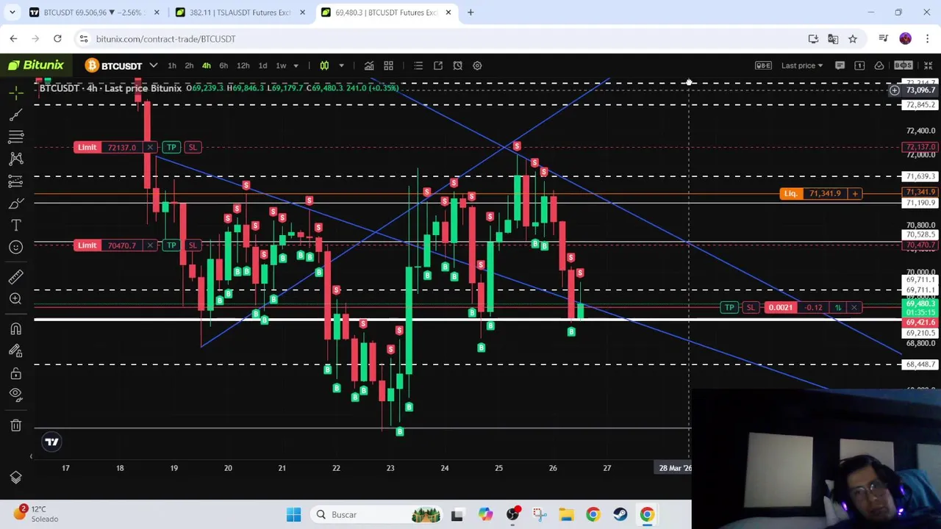This screenshot has height=529, width=941.
Task: Open the Fibonacci lines tool
Action: click(x=16, y=137)
